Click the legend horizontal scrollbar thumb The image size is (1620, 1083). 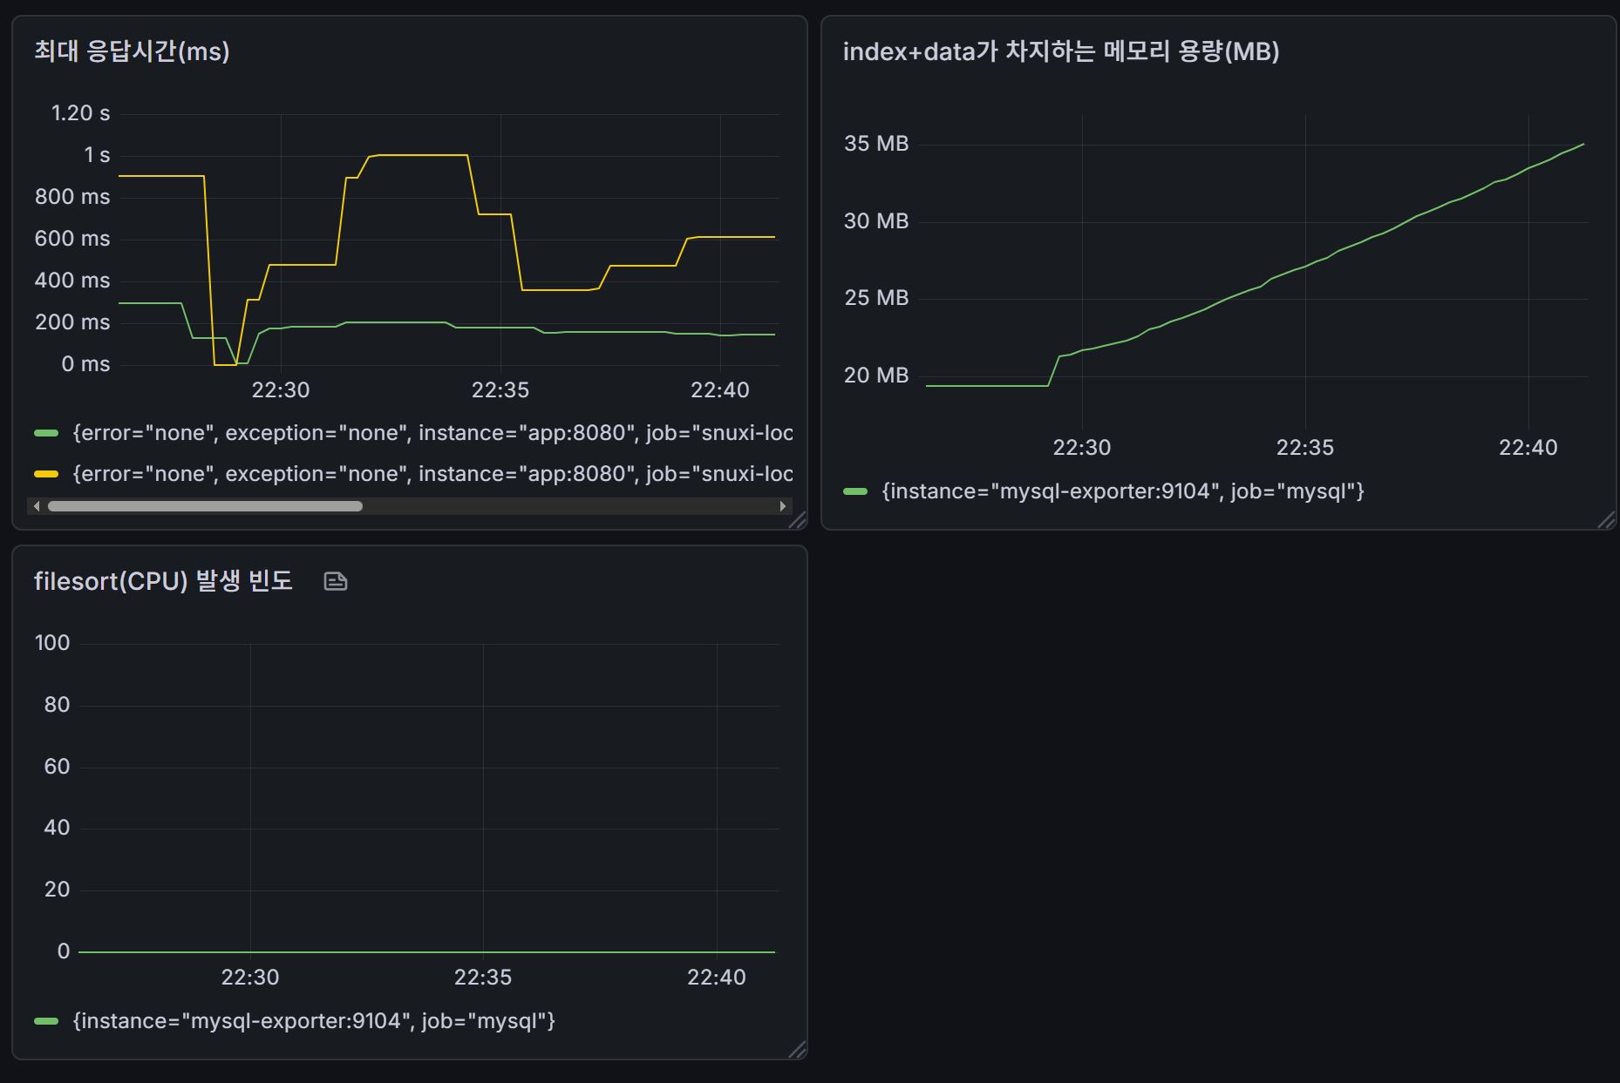[x=205, y=506]
